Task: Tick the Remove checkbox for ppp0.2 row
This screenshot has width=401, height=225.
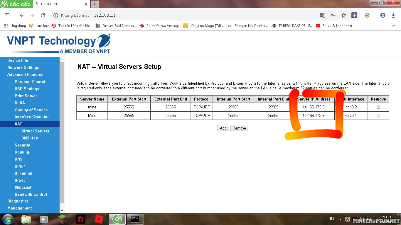Action: click(x=378, y=107)
